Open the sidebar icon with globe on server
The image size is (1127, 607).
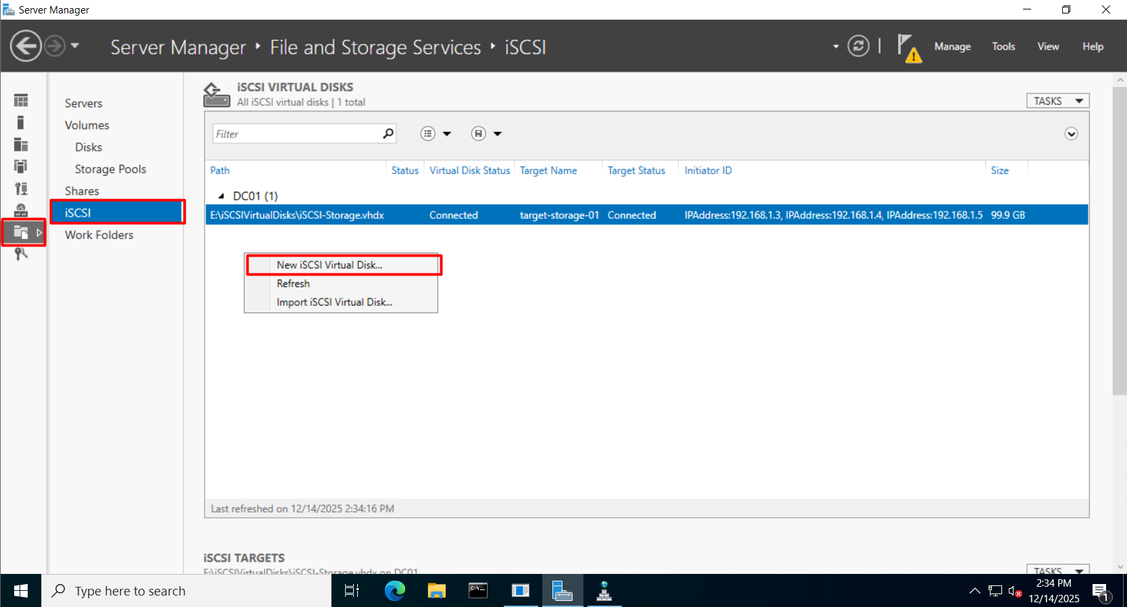coord(21,211)
